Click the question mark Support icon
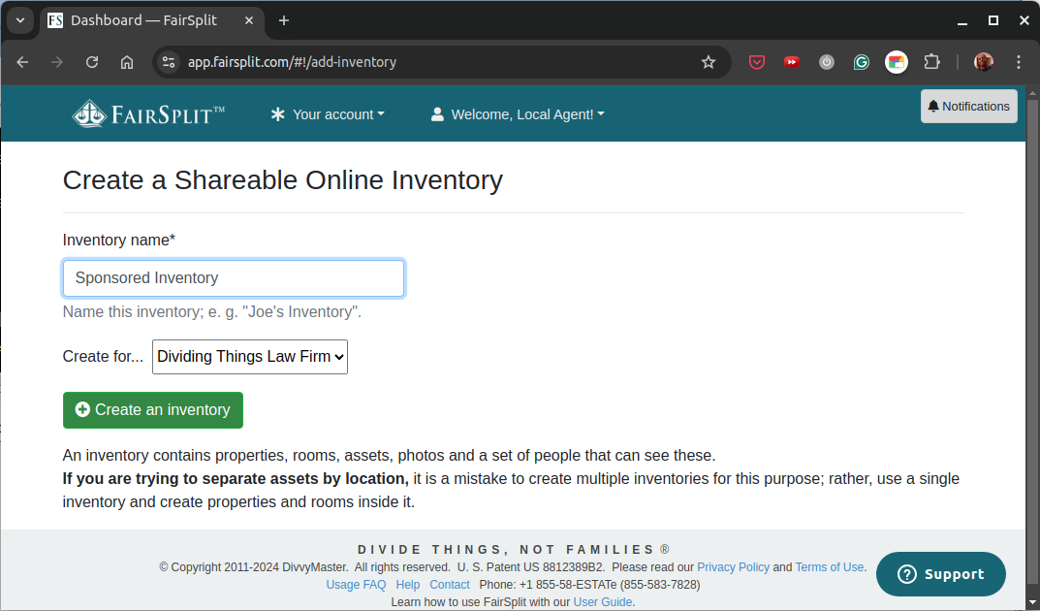 coord(906,574)
